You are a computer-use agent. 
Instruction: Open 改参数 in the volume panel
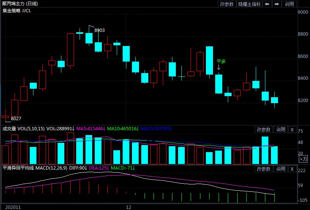click(263, 129)
